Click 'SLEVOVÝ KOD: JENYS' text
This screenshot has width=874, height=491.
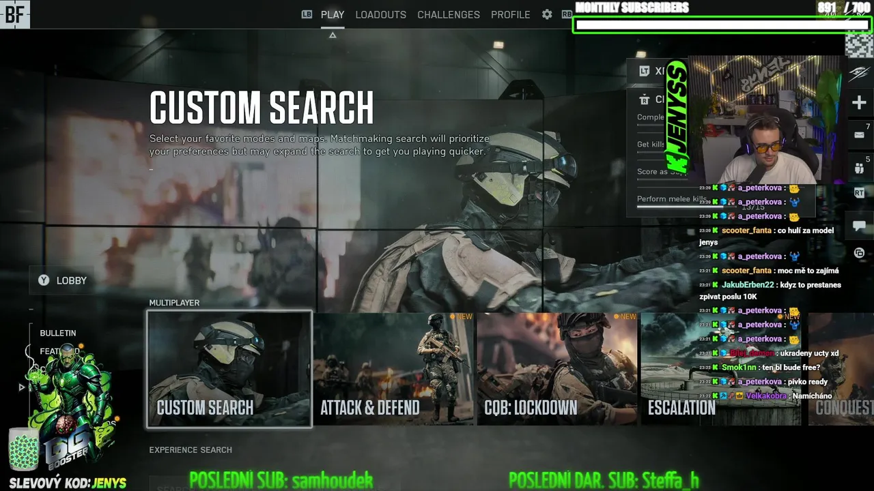[68, 483]
